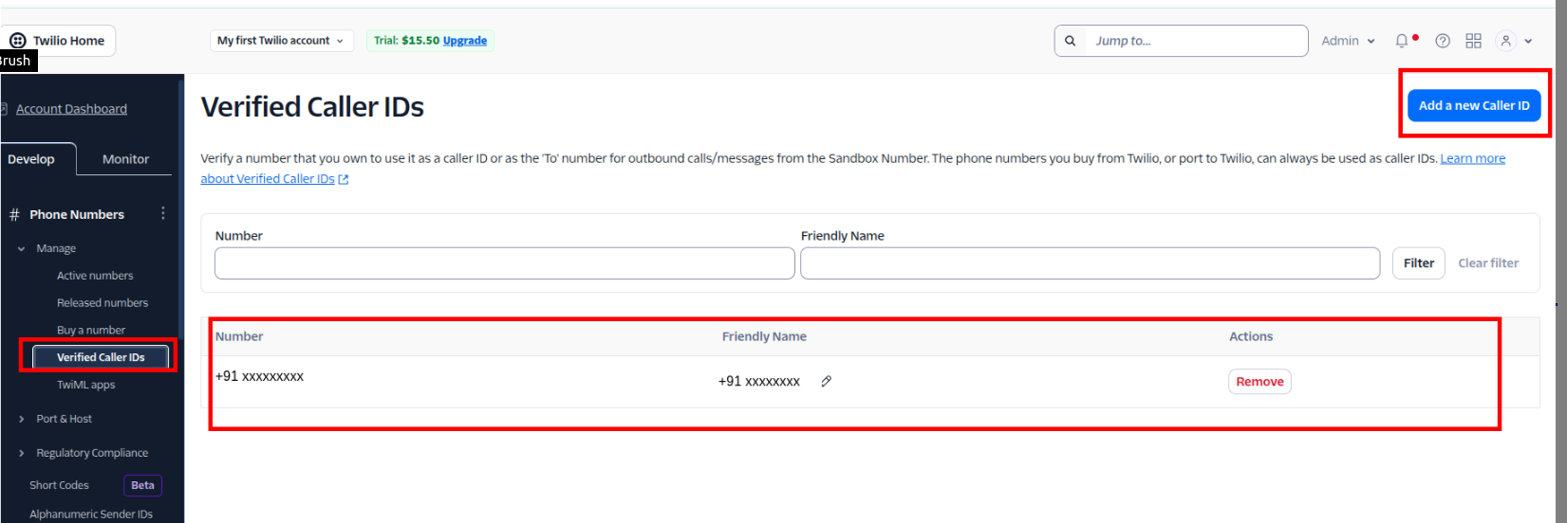This screenshot has width=1567, height=523.
Task: Expand the Regulatory Compliance section
Action: 21,453
